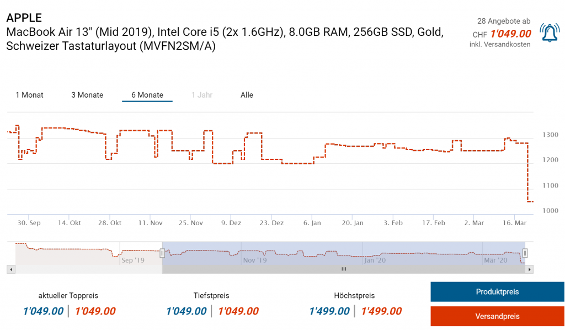Select the 6 Monate range tab
Screen dimensions: 565x330
147,95
